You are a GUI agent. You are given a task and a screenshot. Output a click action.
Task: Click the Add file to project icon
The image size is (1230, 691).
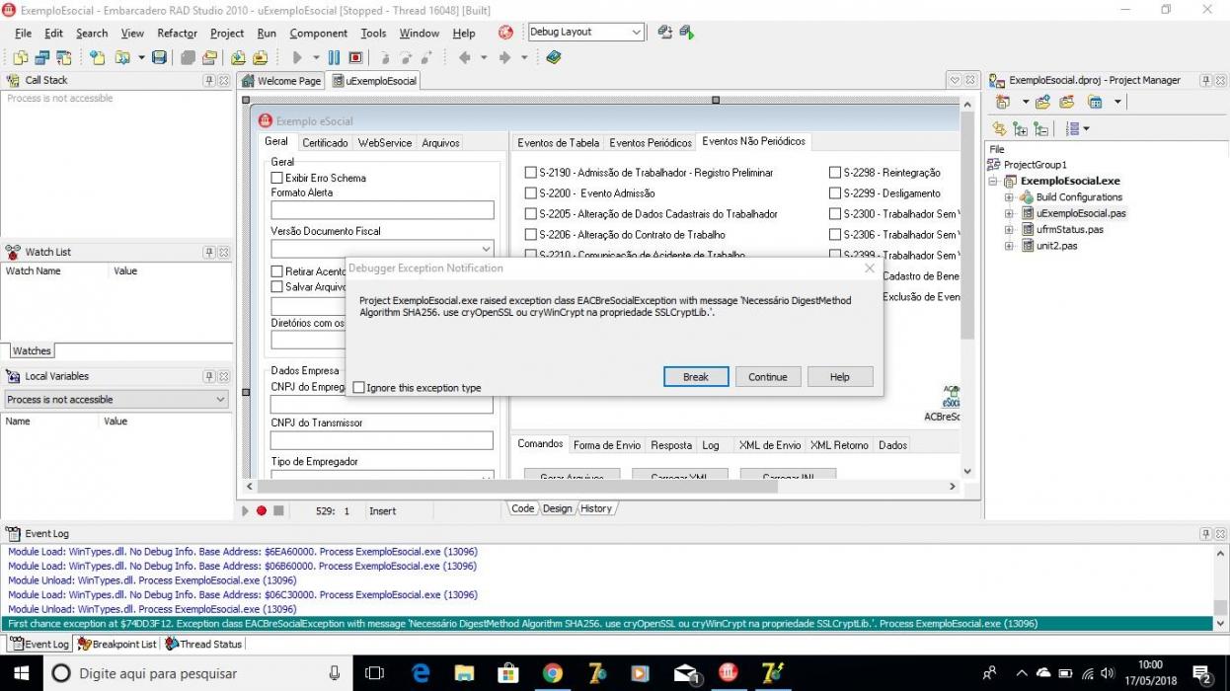pos(239,58)
